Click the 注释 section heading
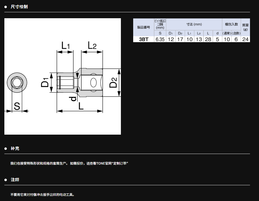 click(x=15, y=180)
